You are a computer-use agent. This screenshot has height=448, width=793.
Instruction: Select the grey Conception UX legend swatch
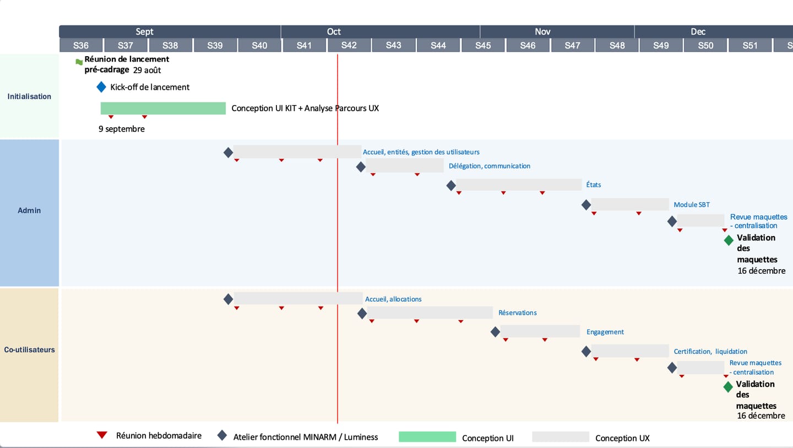[561, 437]
